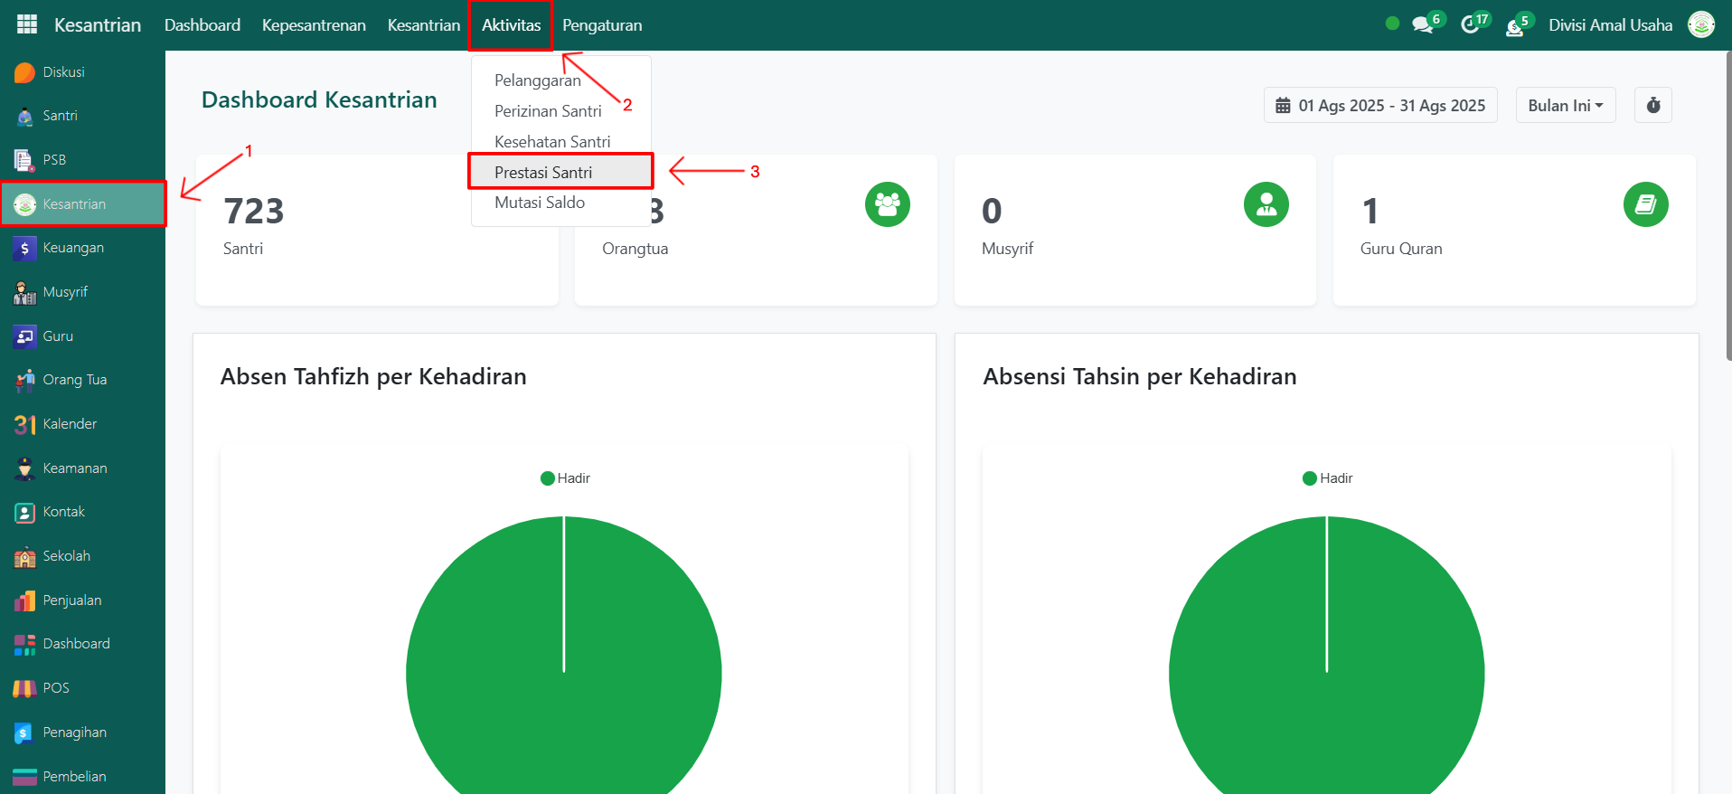
Task: Click the Diskusi icon in sidebar
Action: point(24,72)
